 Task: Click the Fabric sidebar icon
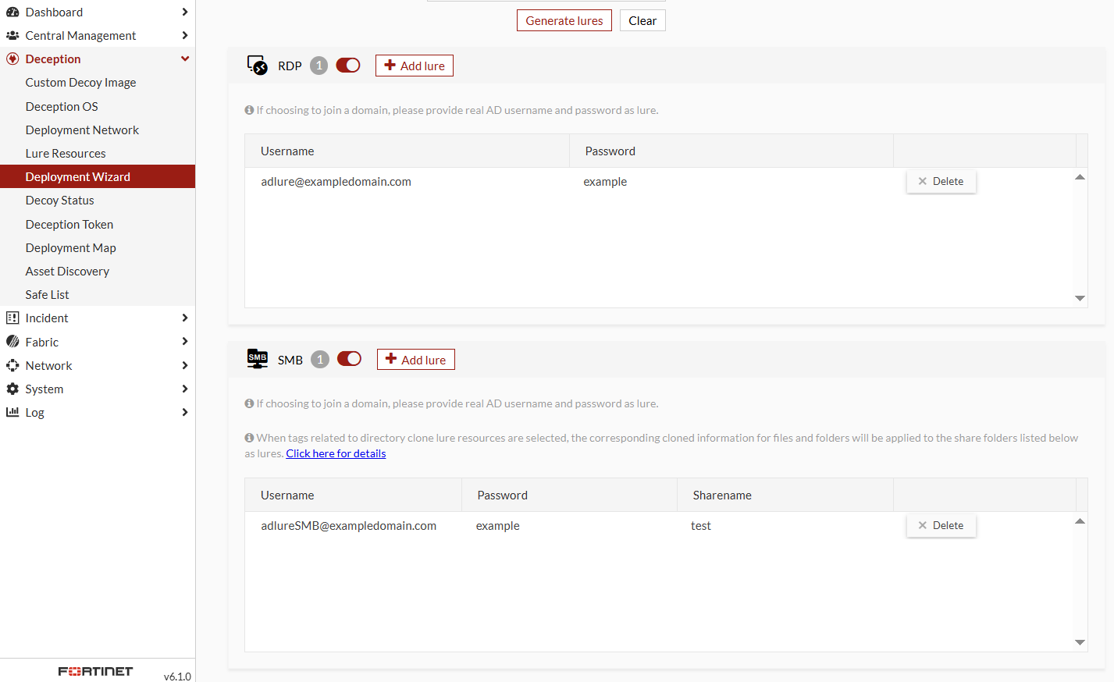pyautogui.click(x=12, y=342)
